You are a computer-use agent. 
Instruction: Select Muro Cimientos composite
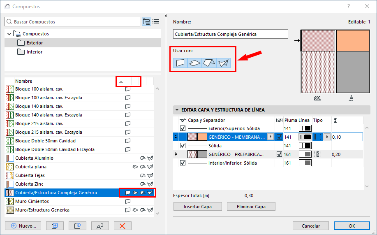click(79, 201)
